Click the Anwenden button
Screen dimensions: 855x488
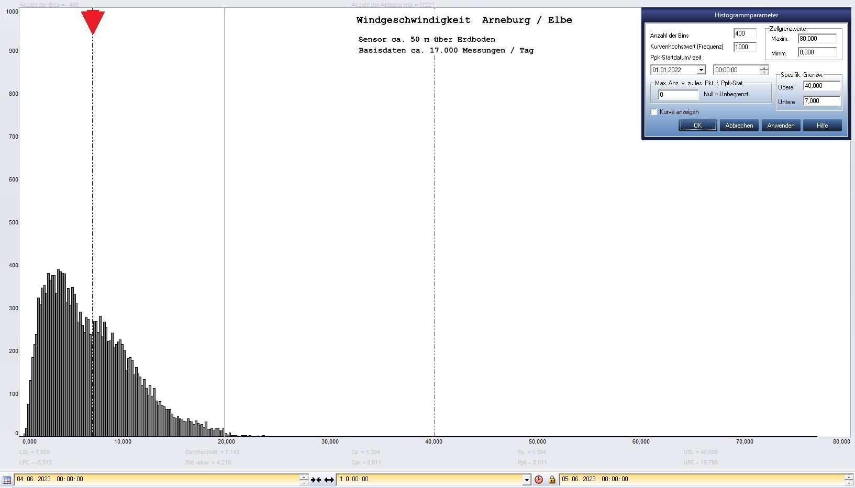781,126
